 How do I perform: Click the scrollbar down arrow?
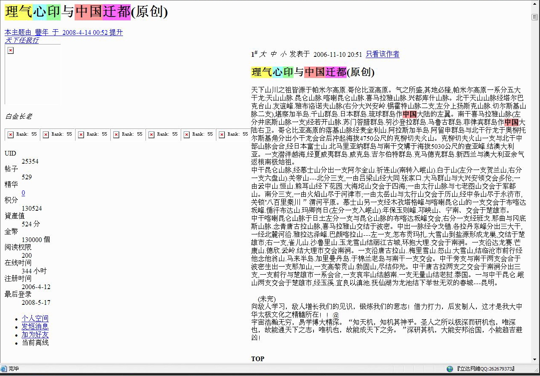coord(535,360)
